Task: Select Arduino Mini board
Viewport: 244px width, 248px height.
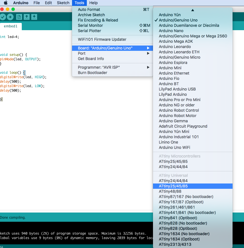Action: coord(193,68)
